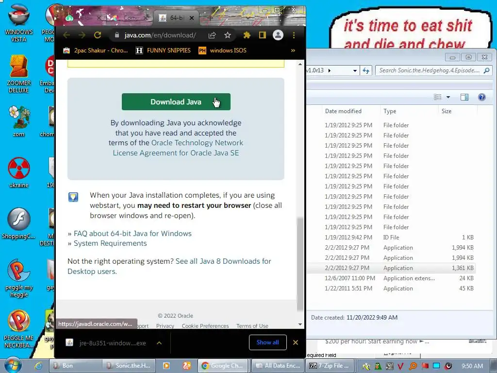Open the Explorer address bar history dropdown
The width and height of the screenshot is (497, 373).
click(355, 70)
